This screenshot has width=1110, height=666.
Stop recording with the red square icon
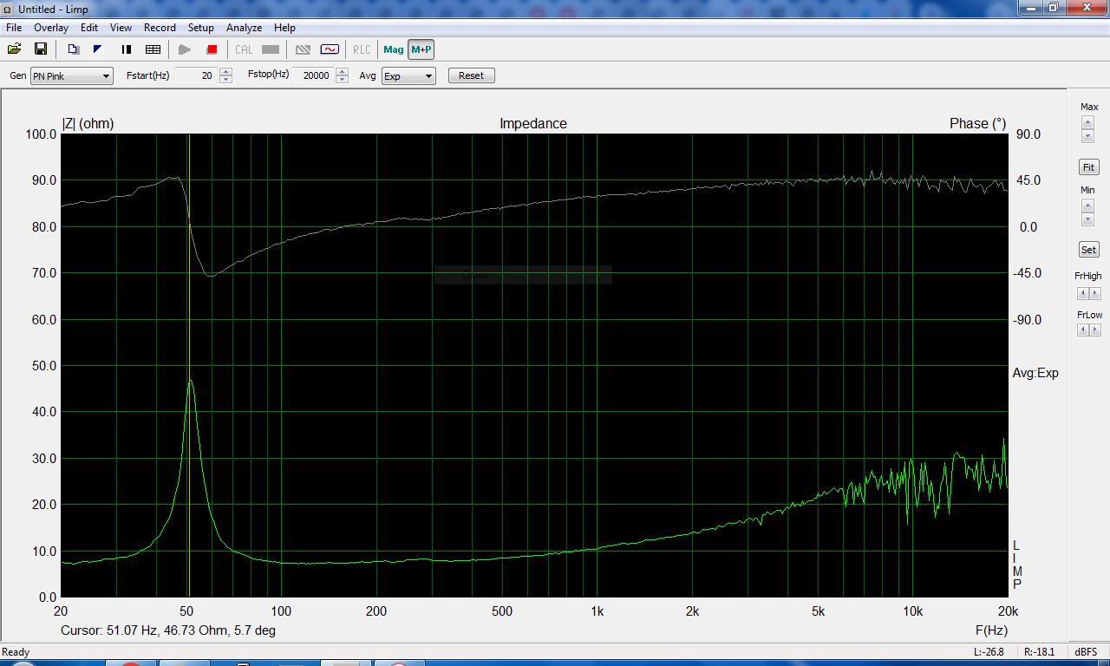coord(212,49)
